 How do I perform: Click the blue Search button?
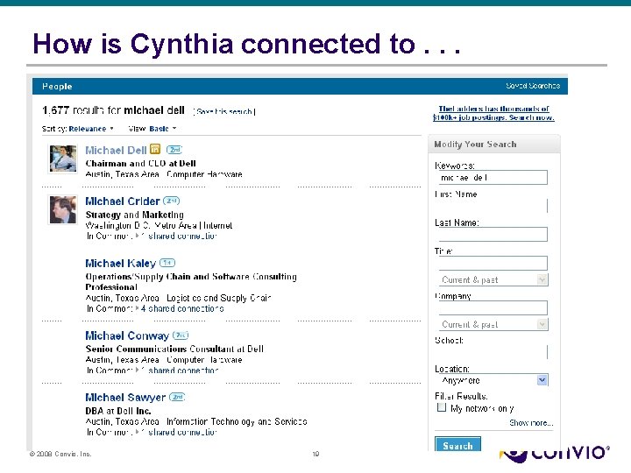point(458,444)
